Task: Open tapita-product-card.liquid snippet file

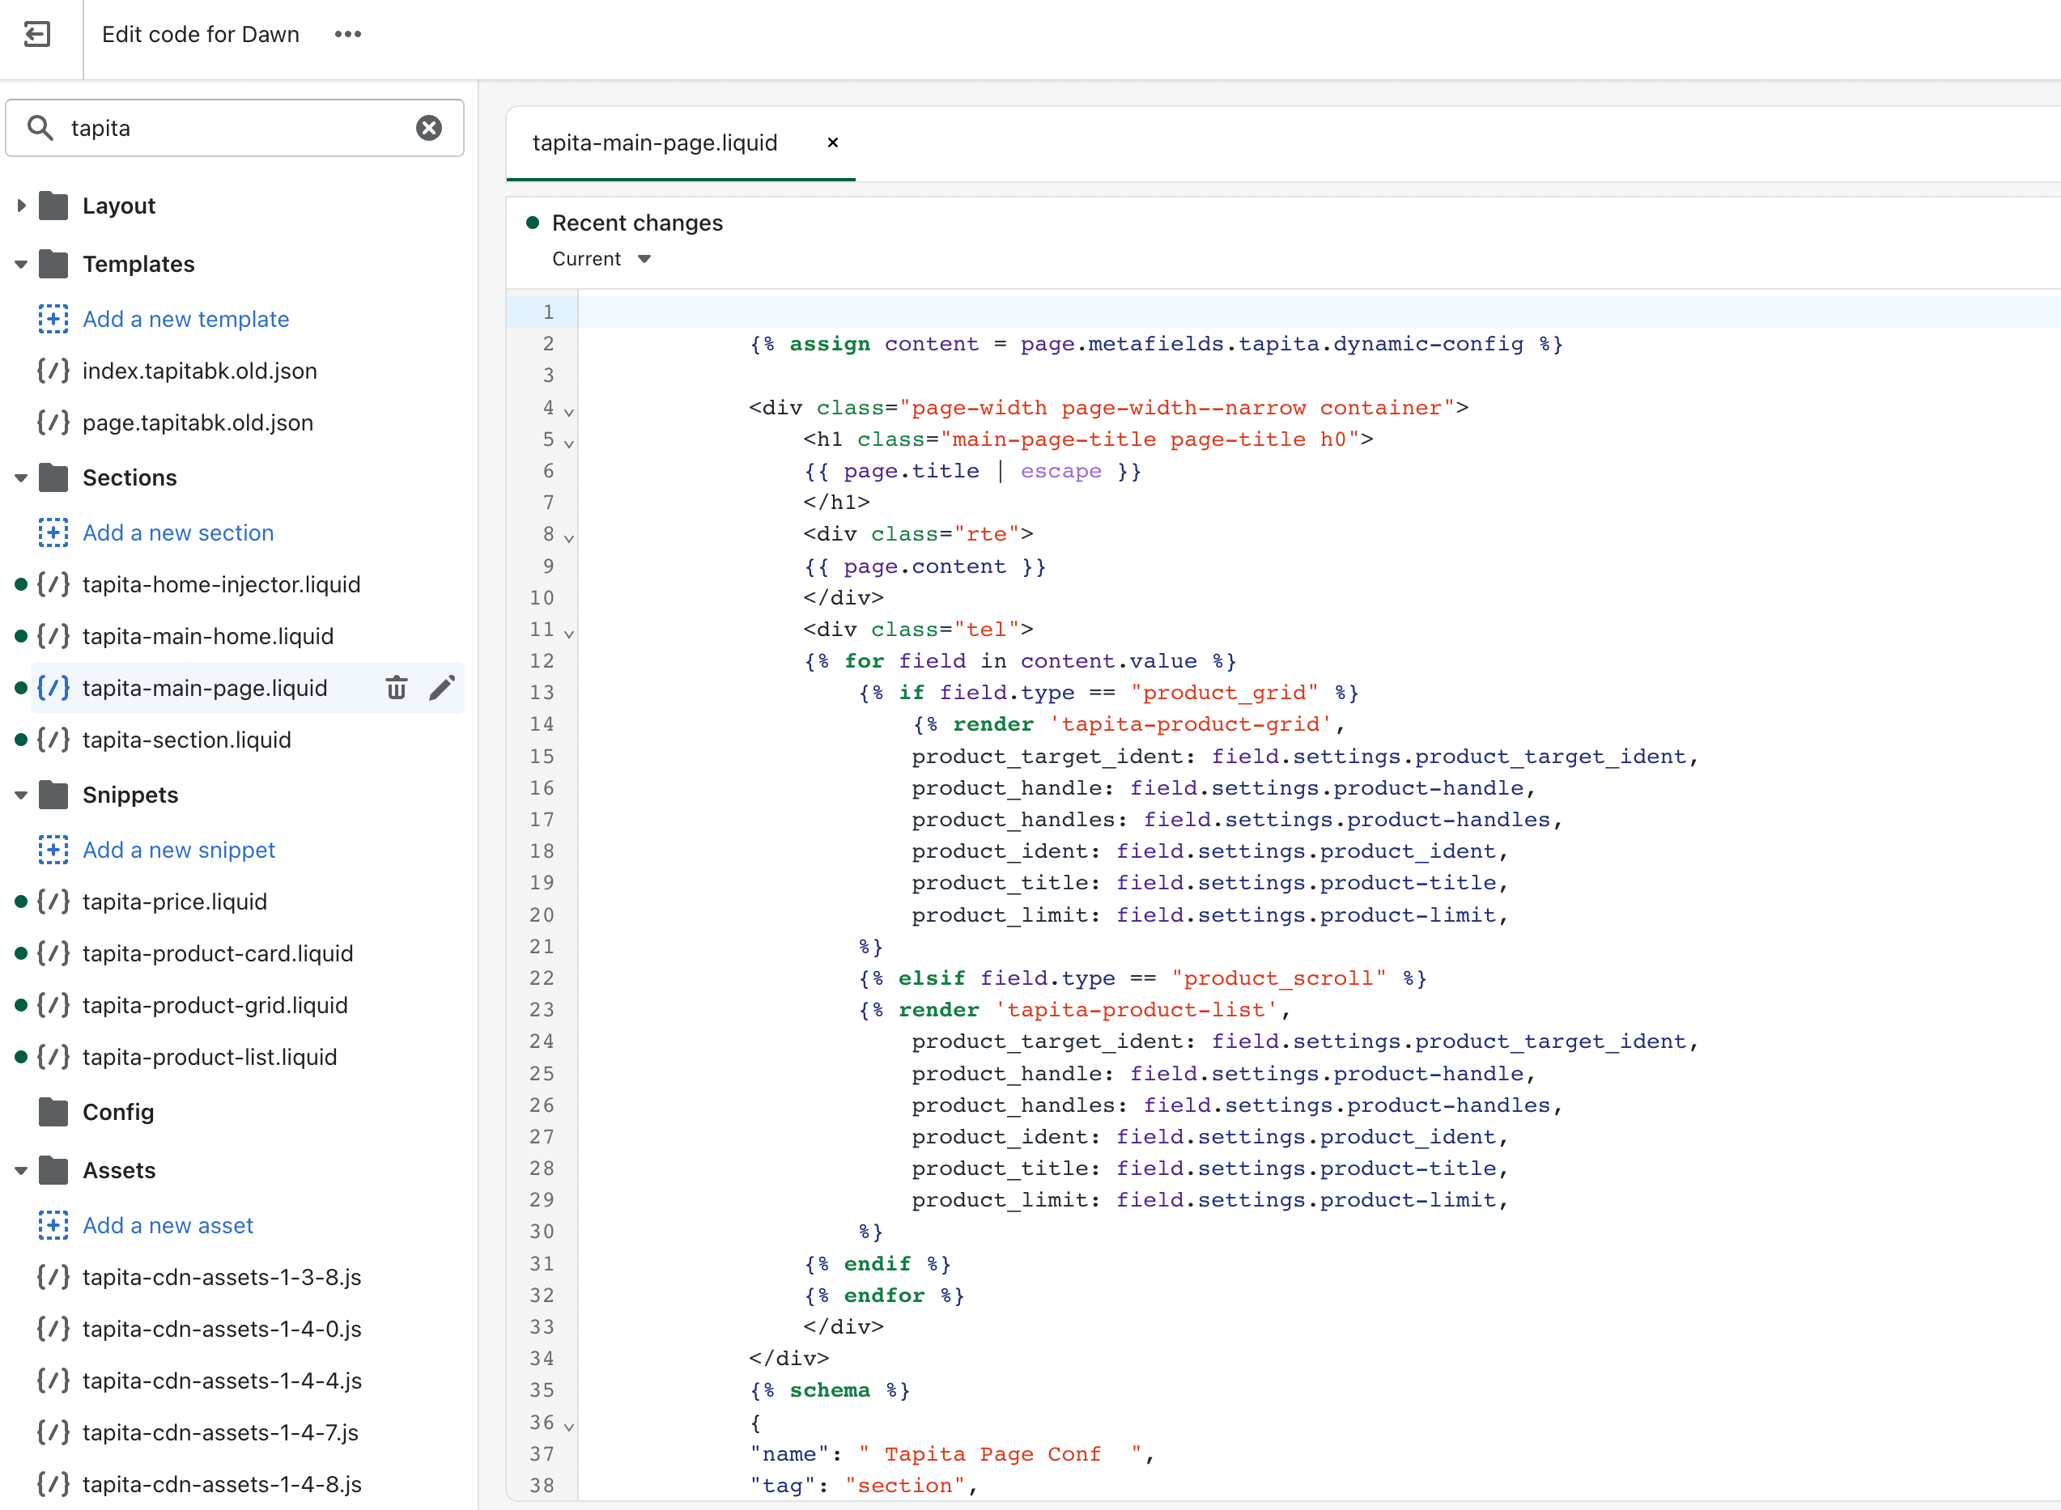Action: (x=218, y=953)
